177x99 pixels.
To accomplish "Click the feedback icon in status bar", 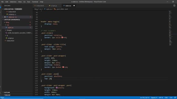I will (175, 98).
